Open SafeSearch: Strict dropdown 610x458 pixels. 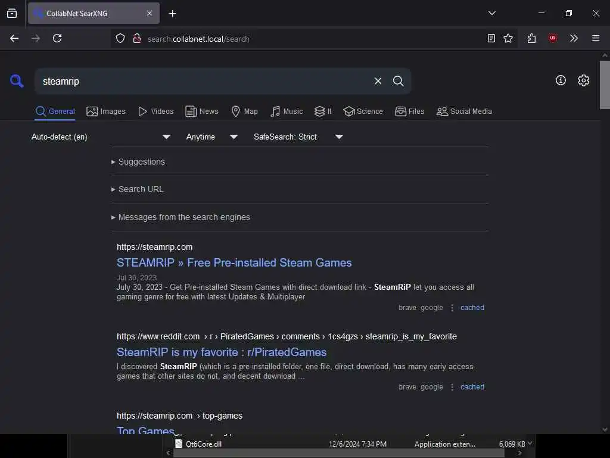[x=298, y=137]
